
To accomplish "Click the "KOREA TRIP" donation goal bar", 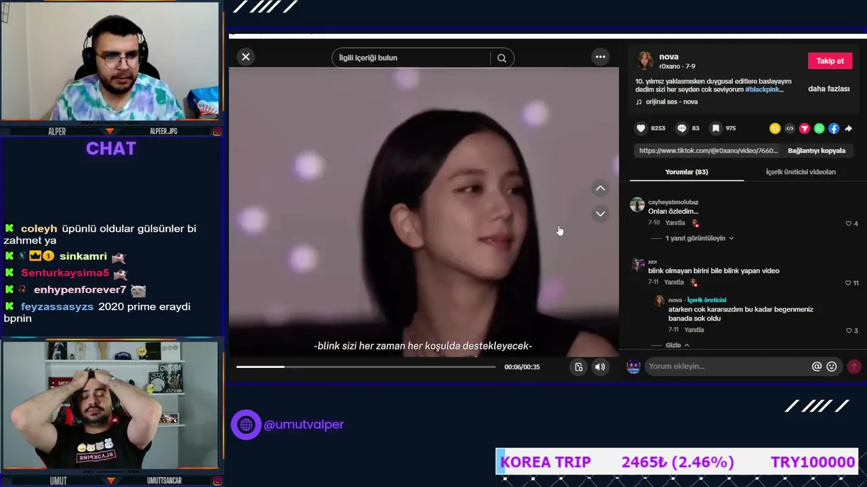I will pos(677,462).
